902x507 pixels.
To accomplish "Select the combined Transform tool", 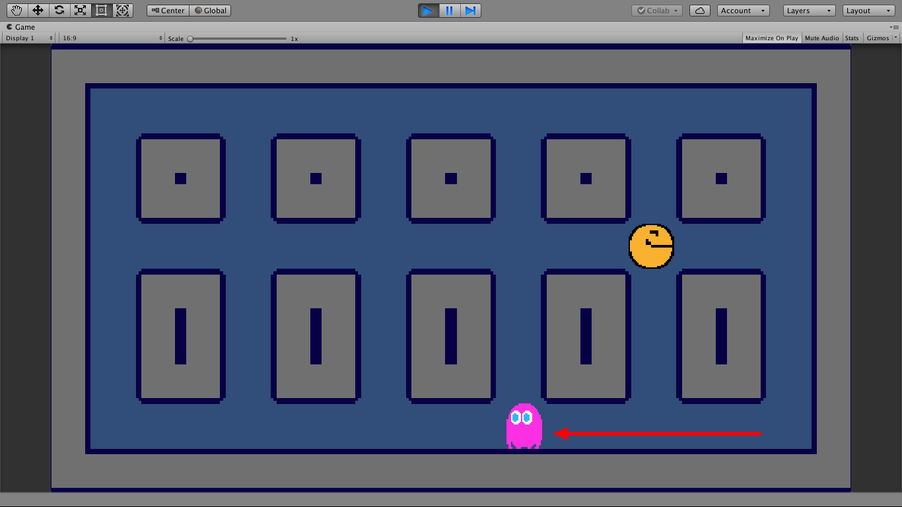I will pos(122,11).
